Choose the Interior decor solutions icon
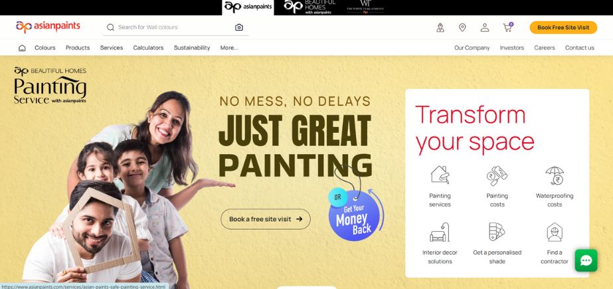This screenshot has width=613, height=289. 440,232
